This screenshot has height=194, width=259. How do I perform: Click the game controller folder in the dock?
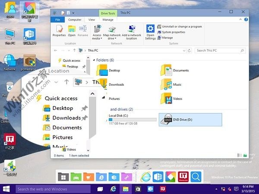pyautogui.click(x=76, y=177)
